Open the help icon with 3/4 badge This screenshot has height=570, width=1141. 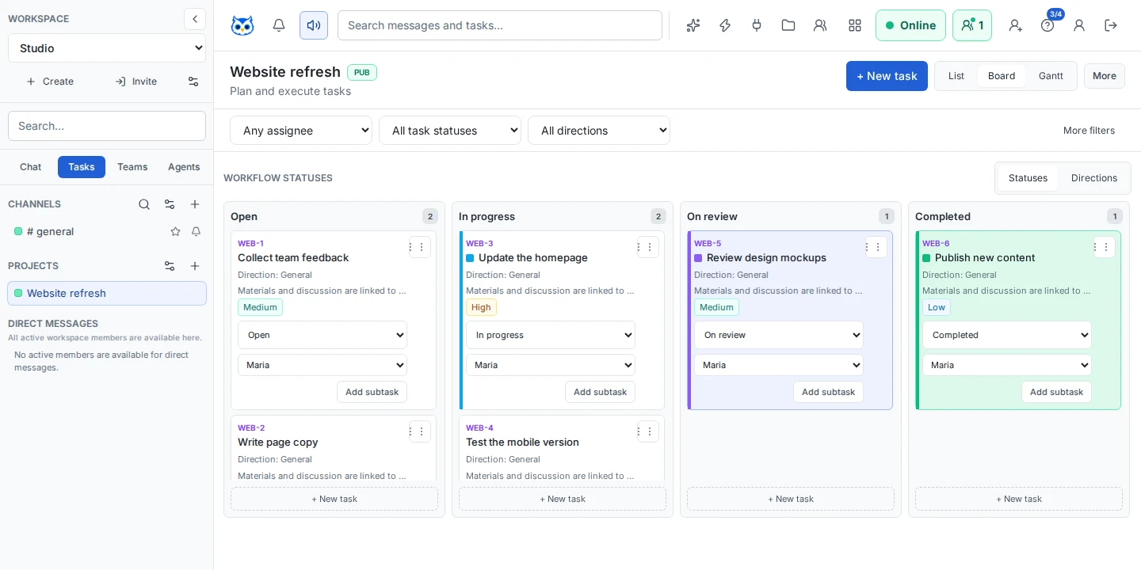coord(1048,25)
